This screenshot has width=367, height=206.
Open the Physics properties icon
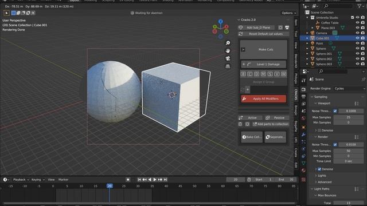point(303,149)
